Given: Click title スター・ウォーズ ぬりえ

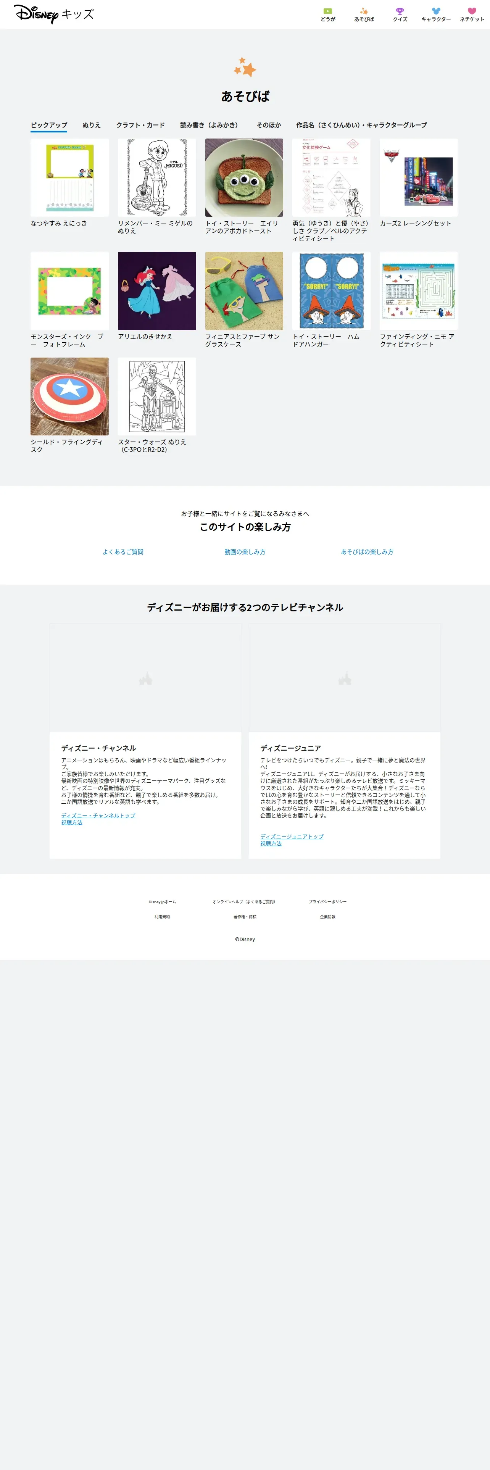Looking at the screenshot, I should coord(152,446).
